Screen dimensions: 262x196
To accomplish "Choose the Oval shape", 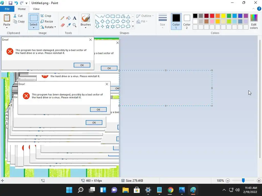I will pos(108,16).
